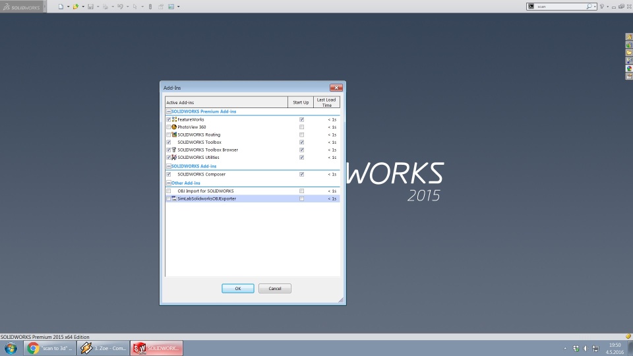Open Windows Start menu

click(x=11, y=348)
